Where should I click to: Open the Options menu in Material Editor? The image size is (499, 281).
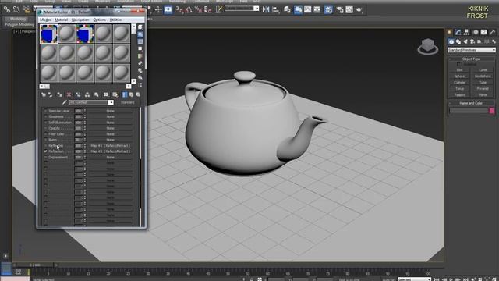tap(99, 20)
